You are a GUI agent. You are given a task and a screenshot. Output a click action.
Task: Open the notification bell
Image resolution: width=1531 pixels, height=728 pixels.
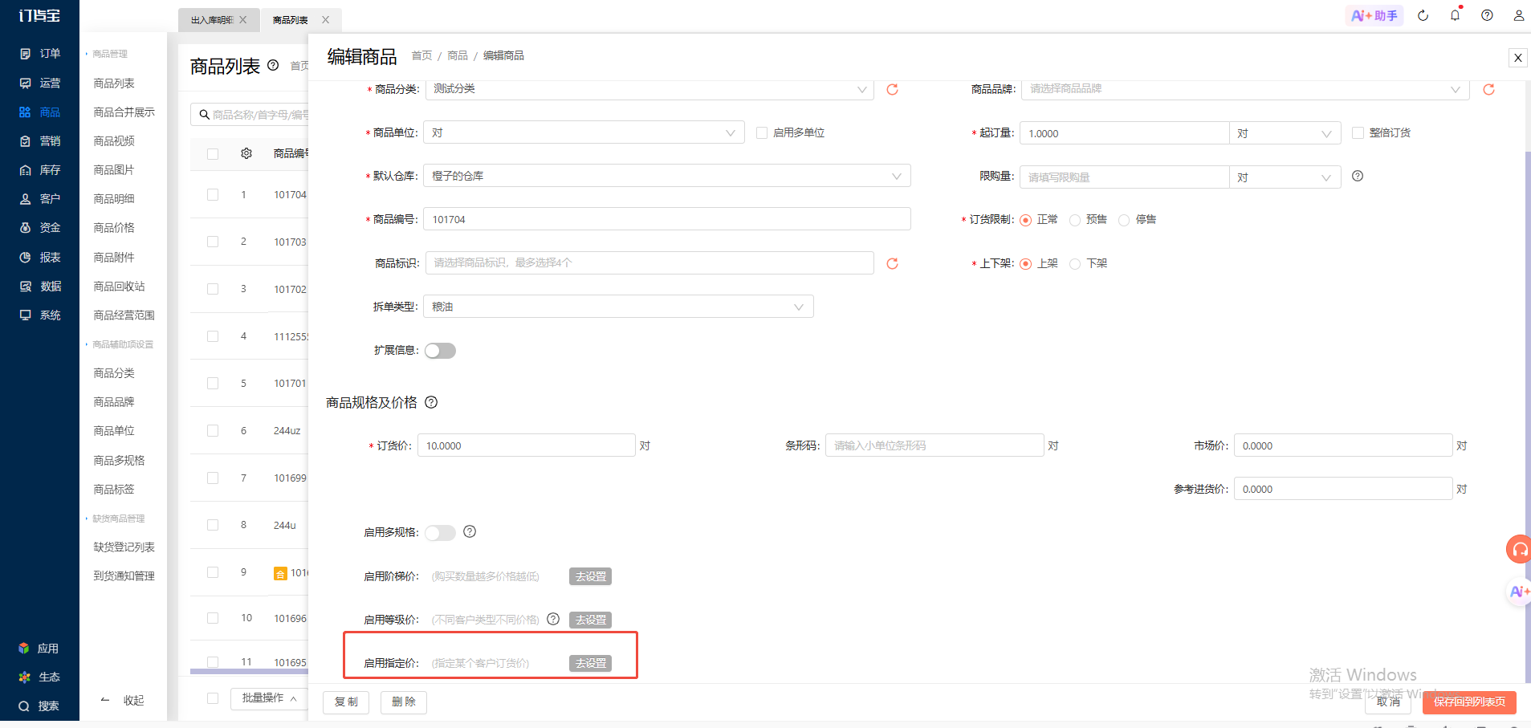click(1455, 15)
